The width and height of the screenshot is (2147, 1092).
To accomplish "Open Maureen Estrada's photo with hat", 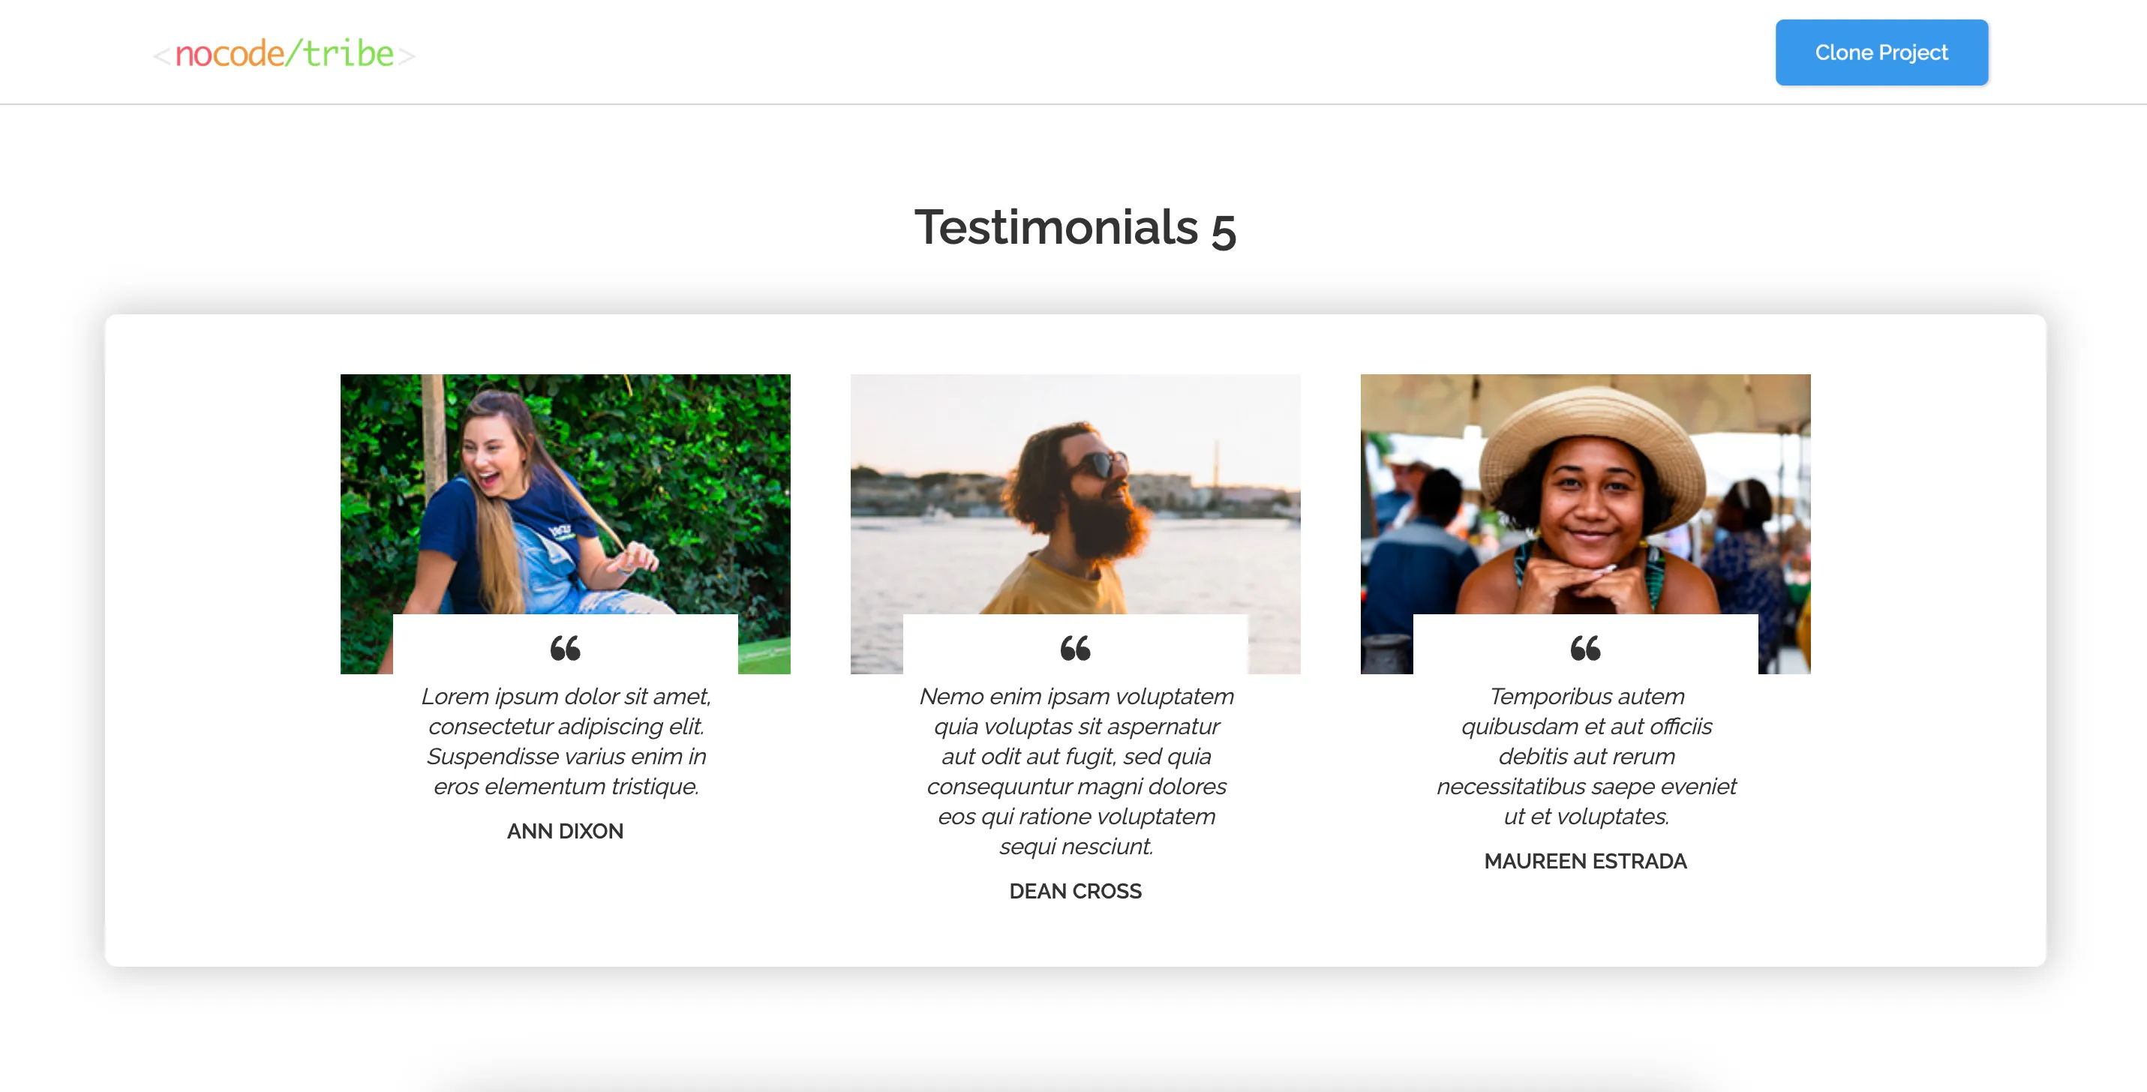I will point(1584,493).
